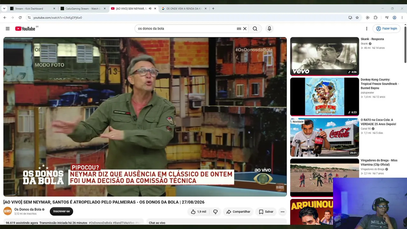
Task: Start voice search with the microphone
Action: click(269, 29)
